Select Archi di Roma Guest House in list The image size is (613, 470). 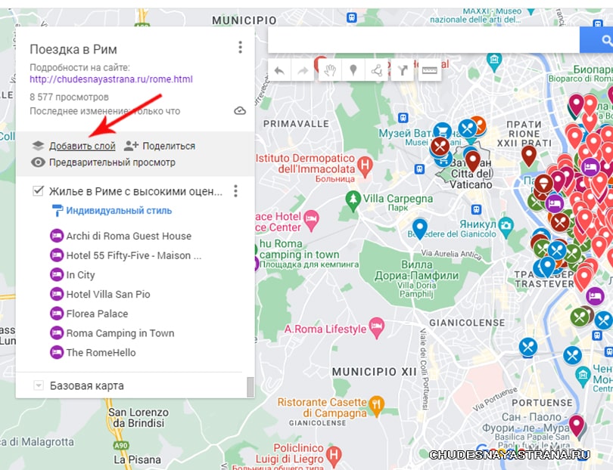[129, 237]
